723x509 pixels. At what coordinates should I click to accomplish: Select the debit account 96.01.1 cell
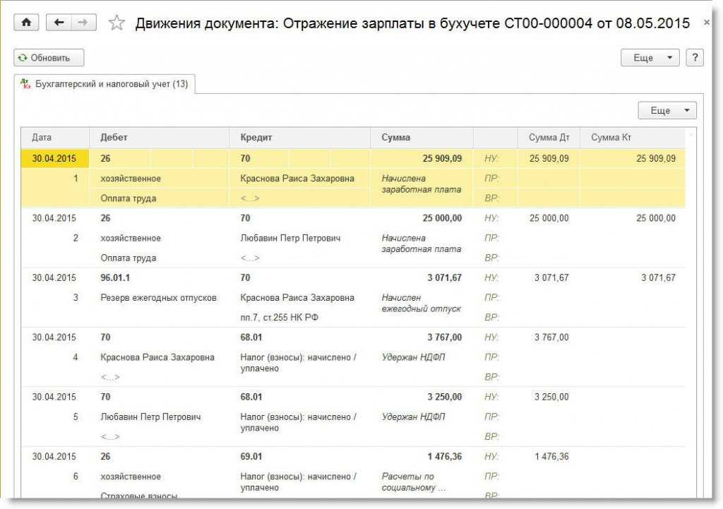(116, 278)
